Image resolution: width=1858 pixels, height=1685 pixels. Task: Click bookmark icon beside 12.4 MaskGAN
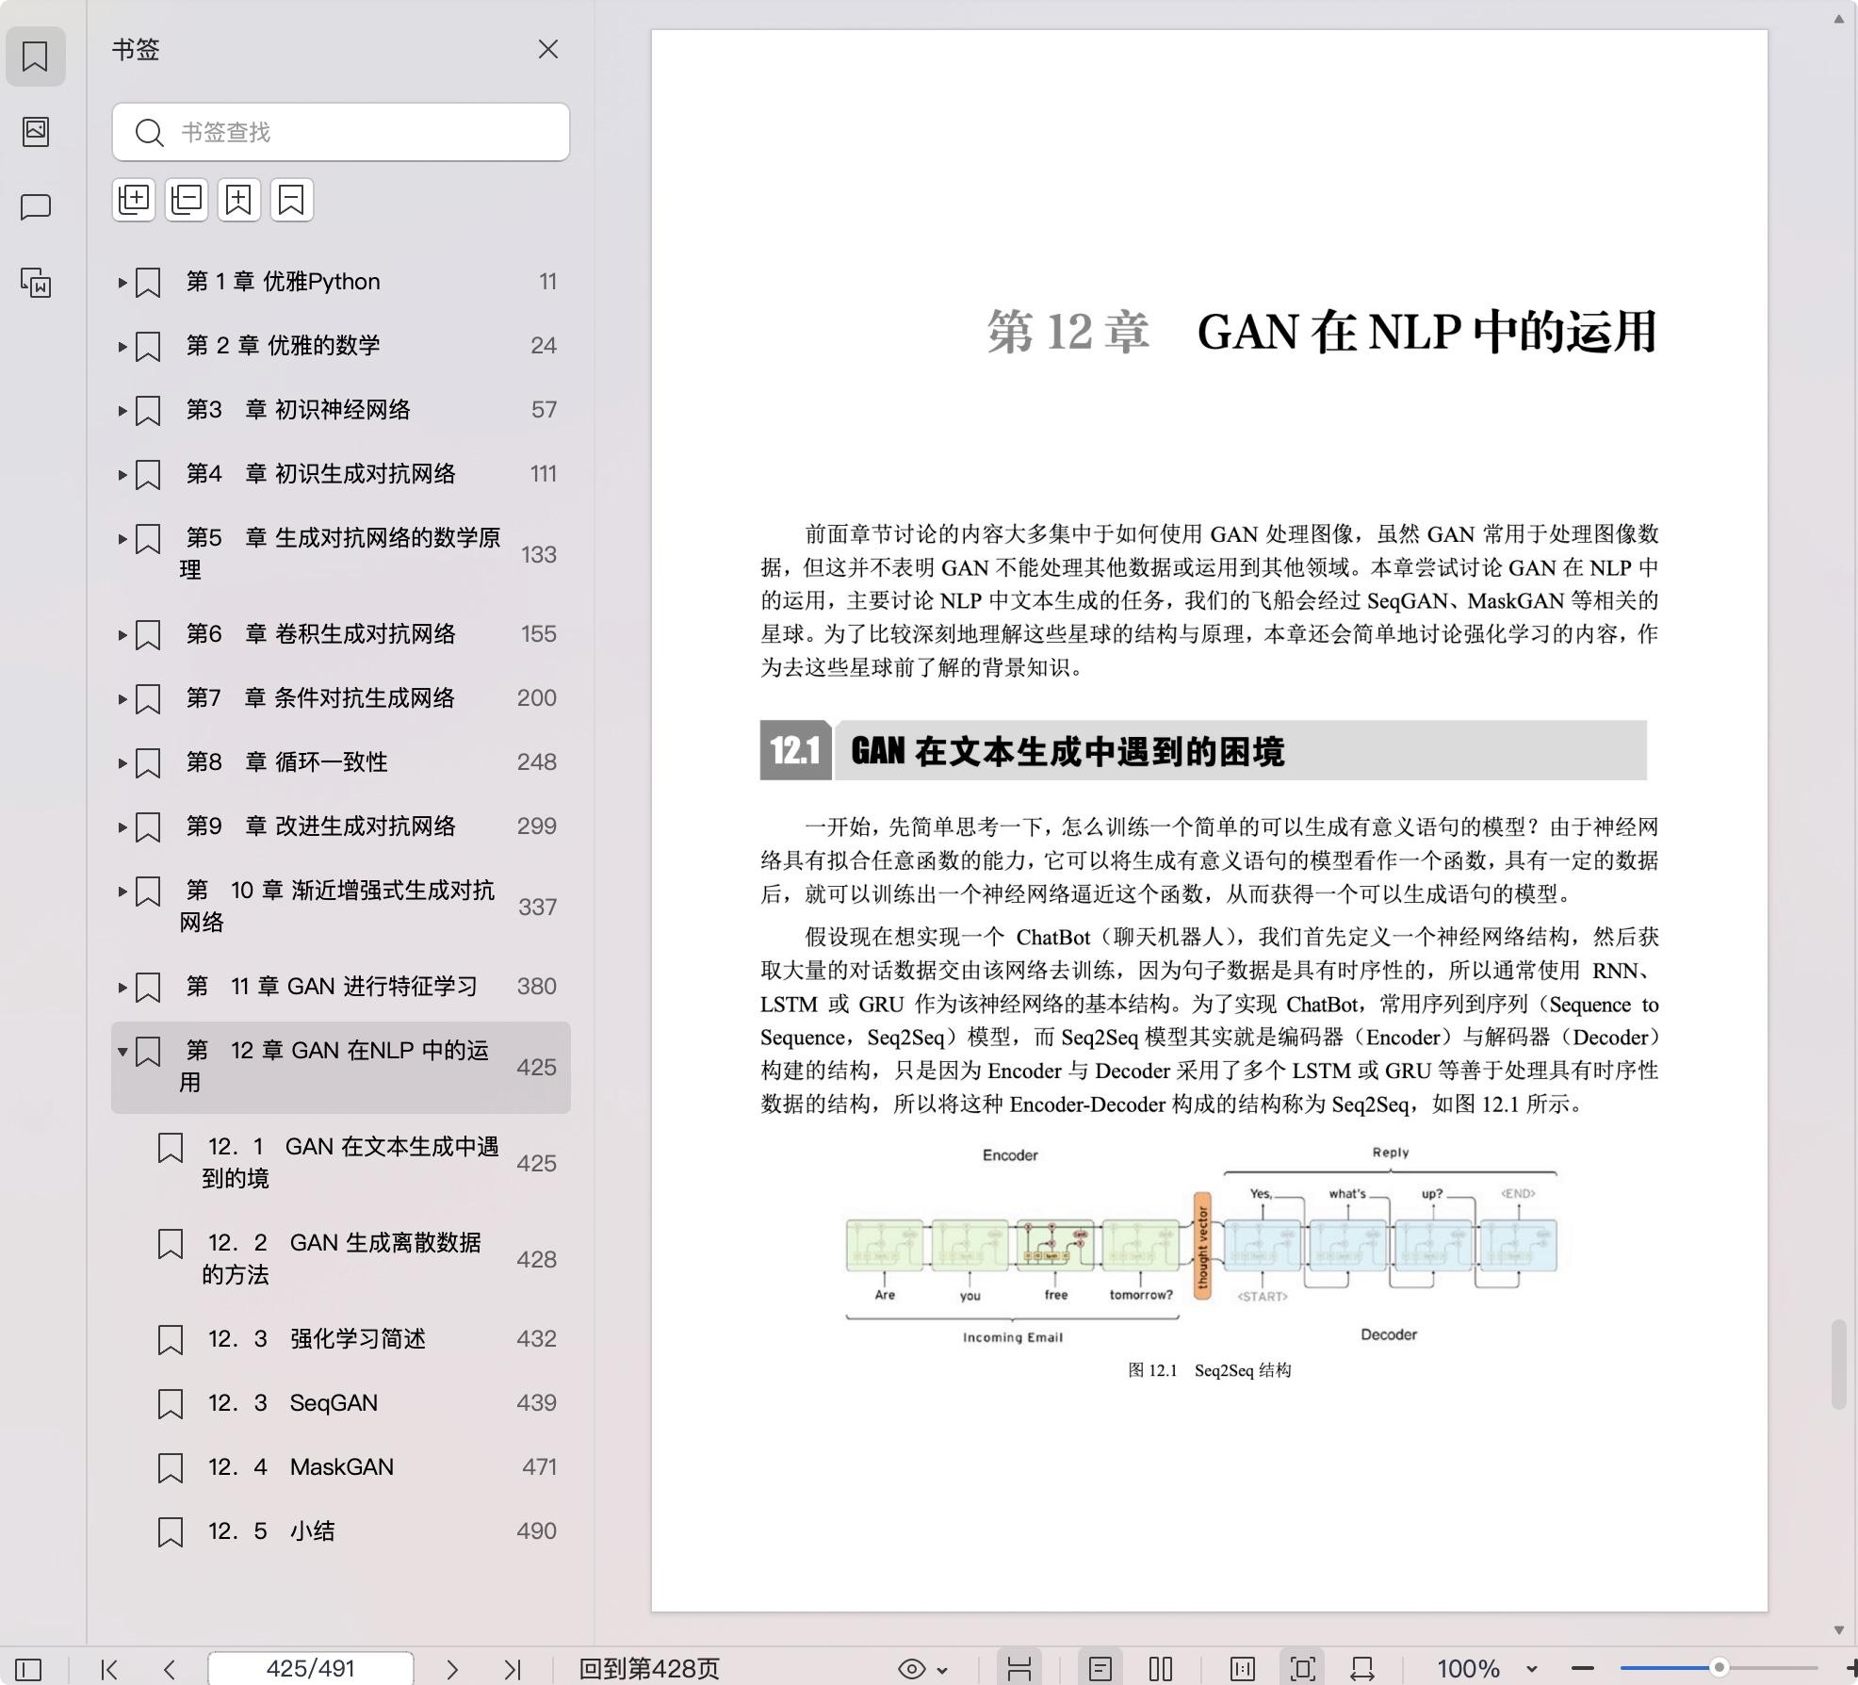(x=170, y=1467)
